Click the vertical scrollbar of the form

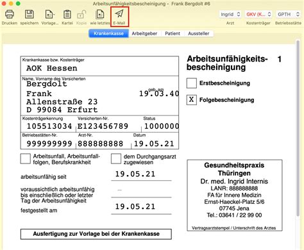point(298,128)
